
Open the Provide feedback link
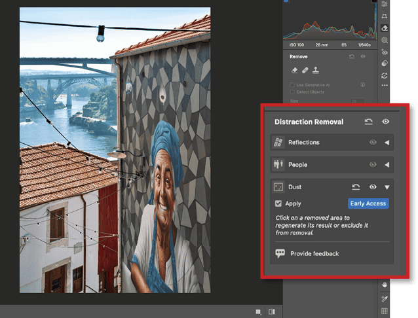click(314, 253)
